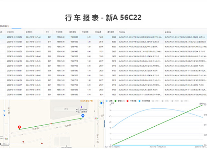
Task: Click end time 2024-10-18 13:25:44
Action: tap(33, 37)
